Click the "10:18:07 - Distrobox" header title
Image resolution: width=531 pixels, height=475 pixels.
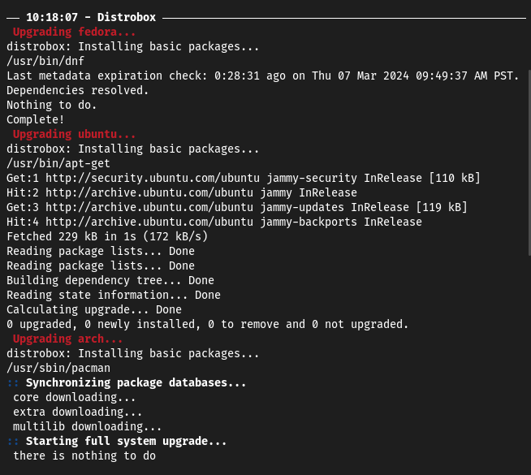click(x=91, y=17)
